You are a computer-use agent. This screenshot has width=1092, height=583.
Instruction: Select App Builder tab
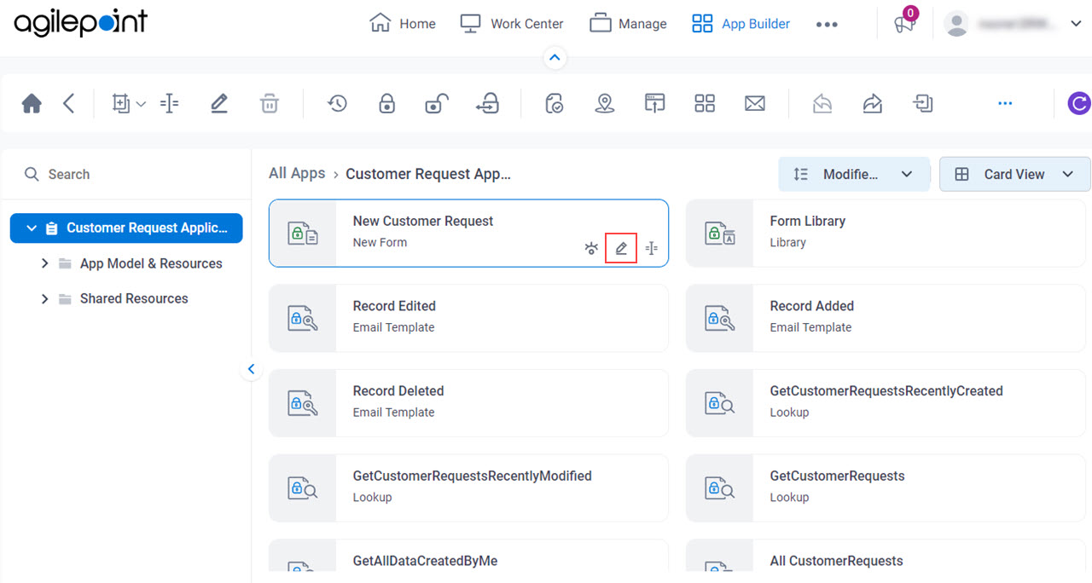741,24
